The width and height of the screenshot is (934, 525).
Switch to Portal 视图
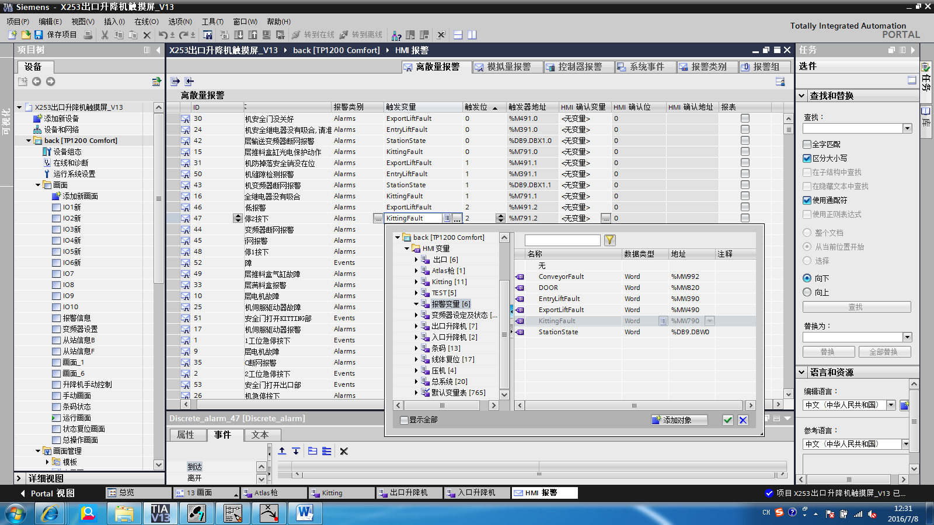point(48,494)
